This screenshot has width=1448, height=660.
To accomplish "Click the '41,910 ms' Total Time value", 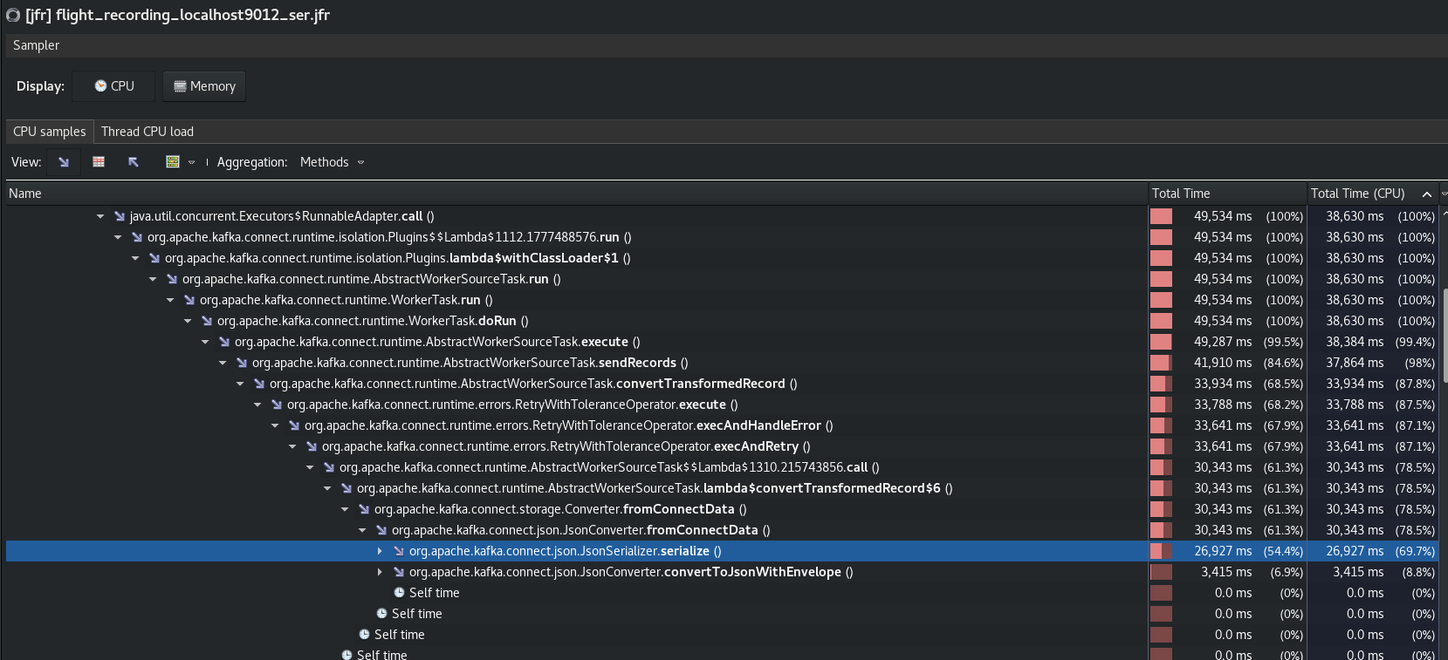I will click(x=1223, y=363).
